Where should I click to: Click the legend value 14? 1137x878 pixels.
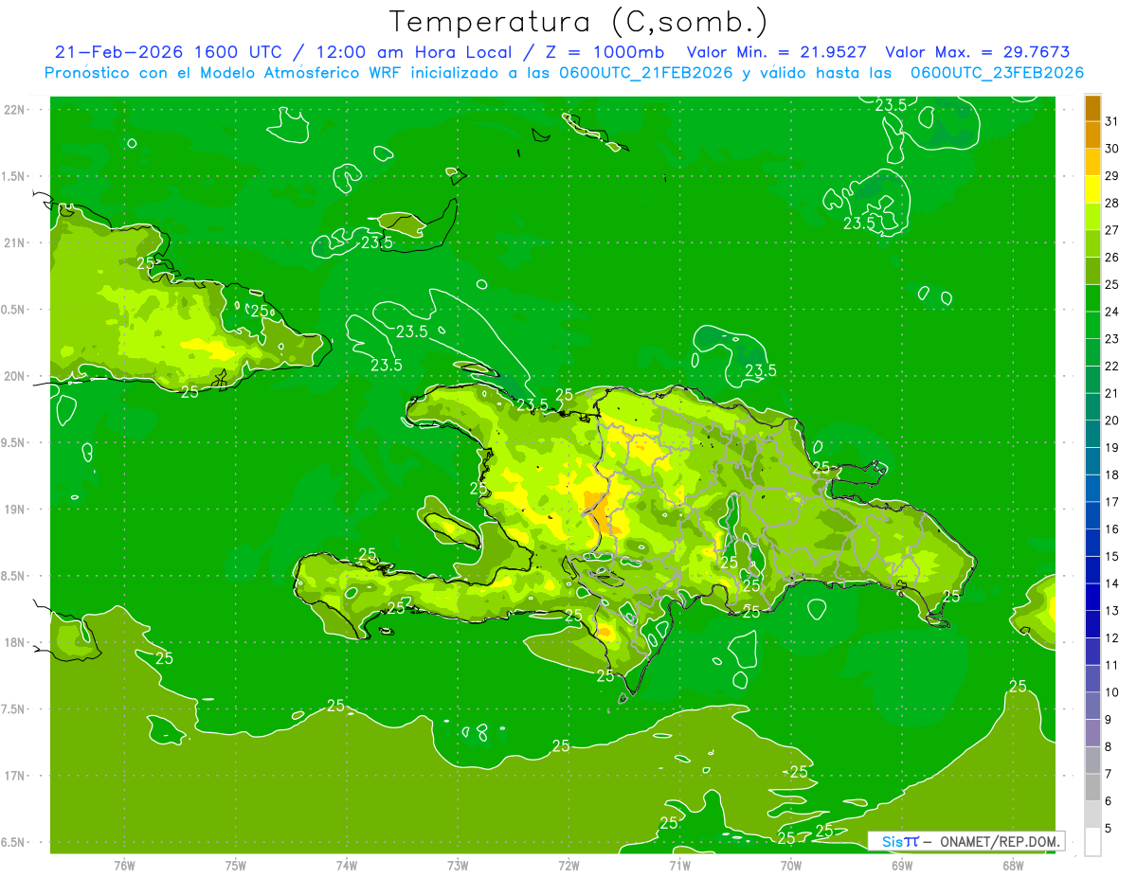1111,583
